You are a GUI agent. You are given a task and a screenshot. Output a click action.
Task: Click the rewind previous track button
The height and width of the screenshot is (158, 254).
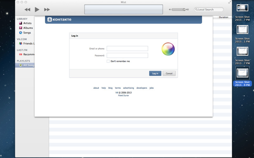[27, 9]
